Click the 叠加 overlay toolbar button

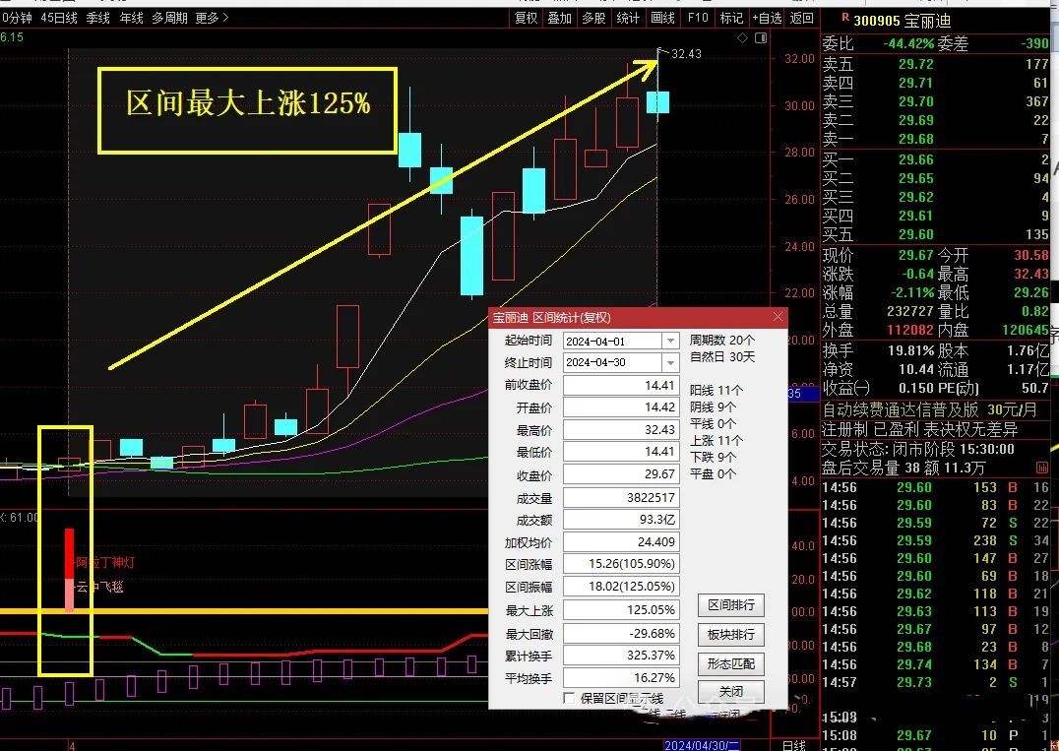(x=559, y=18)
